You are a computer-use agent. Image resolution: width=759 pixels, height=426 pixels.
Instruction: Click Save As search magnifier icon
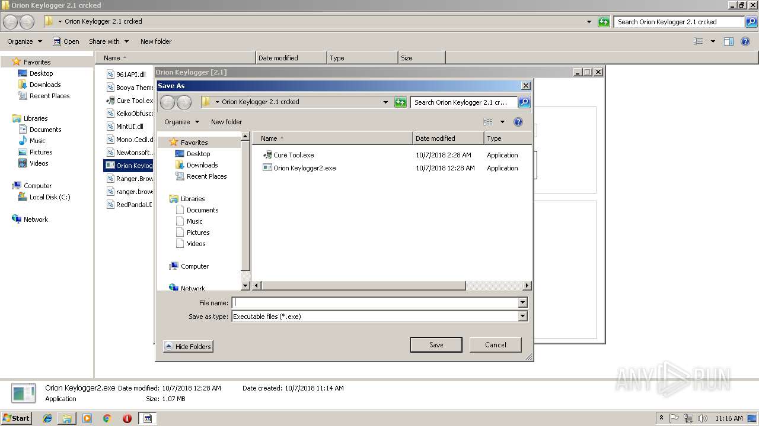point(524,102)
